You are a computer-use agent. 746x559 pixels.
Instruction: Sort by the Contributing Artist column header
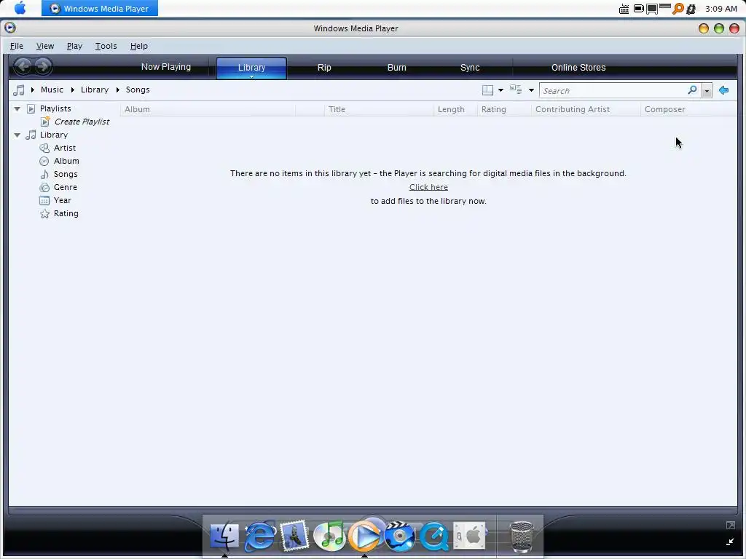point(586,109)
